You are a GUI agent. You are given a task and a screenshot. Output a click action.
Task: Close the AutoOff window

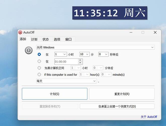tap(155, 33)
